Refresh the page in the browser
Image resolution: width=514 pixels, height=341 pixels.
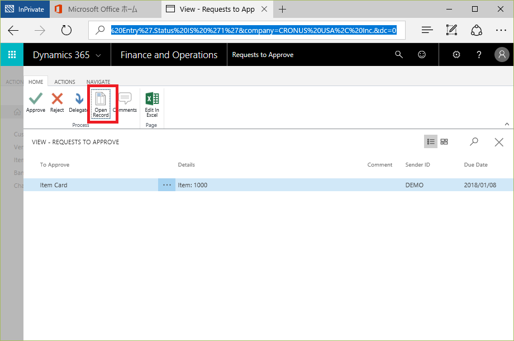66,31
